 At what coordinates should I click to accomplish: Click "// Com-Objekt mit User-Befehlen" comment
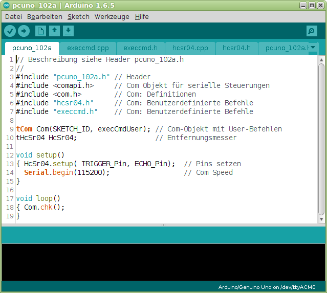[x=219, y=129]
